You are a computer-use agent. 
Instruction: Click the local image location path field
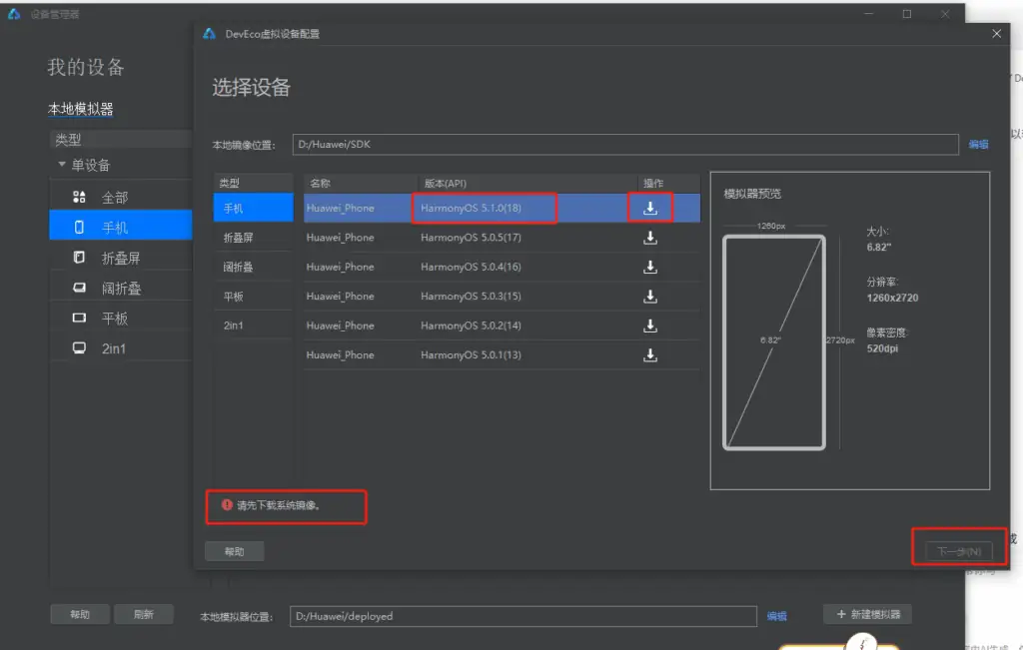(x=624, y=145)
